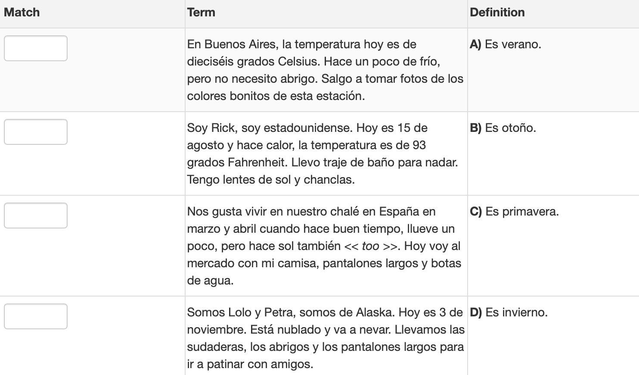This screenshot has height=375, width=639.
Task: Click the Es invierno definition text
Action: (x=516, y=312)
